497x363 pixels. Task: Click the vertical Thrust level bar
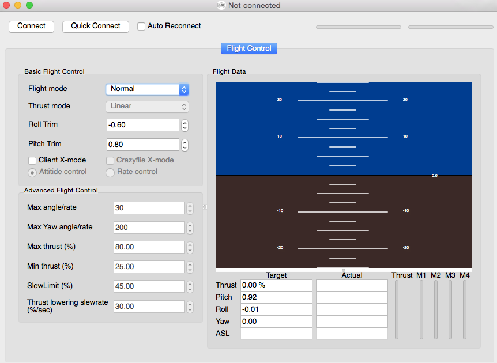pos(397,309)
